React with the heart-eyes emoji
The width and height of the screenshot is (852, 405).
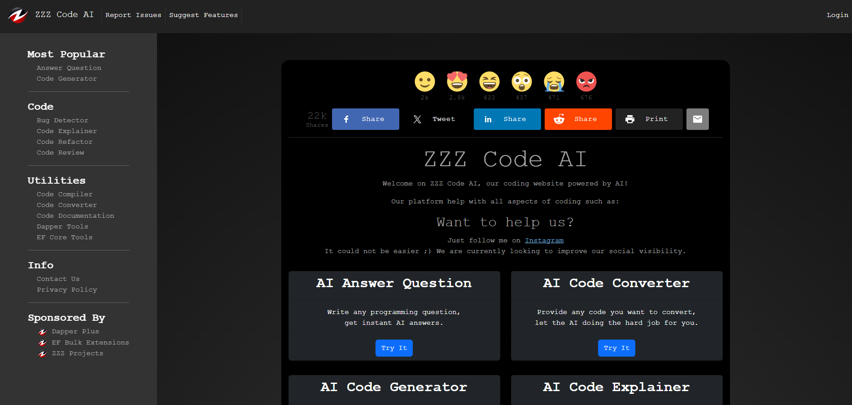457,82
